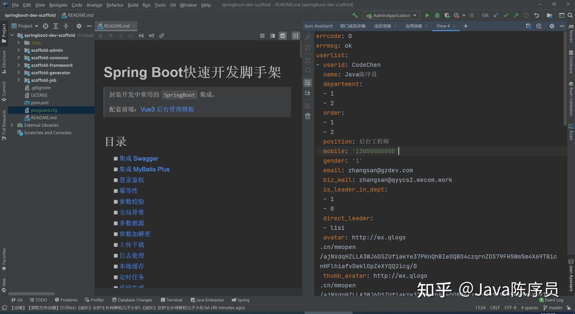Commit changes with the green checkmark icon
575x314 pixels.
[x=506, y=15]
